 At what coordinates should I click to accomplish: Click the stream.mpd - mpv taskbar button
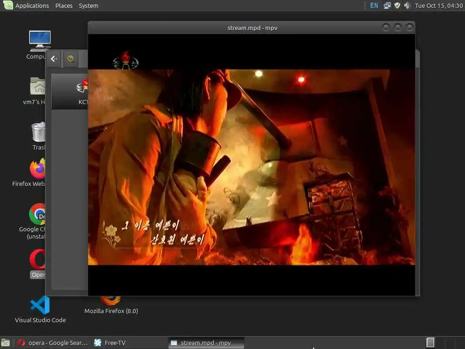pos(207,343)
